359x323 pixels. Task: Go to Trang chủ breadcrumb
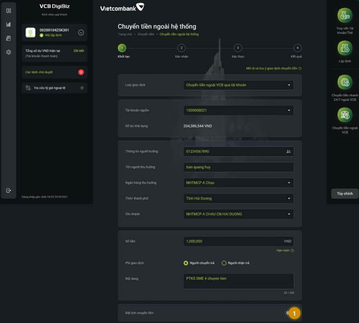(125, 34)
